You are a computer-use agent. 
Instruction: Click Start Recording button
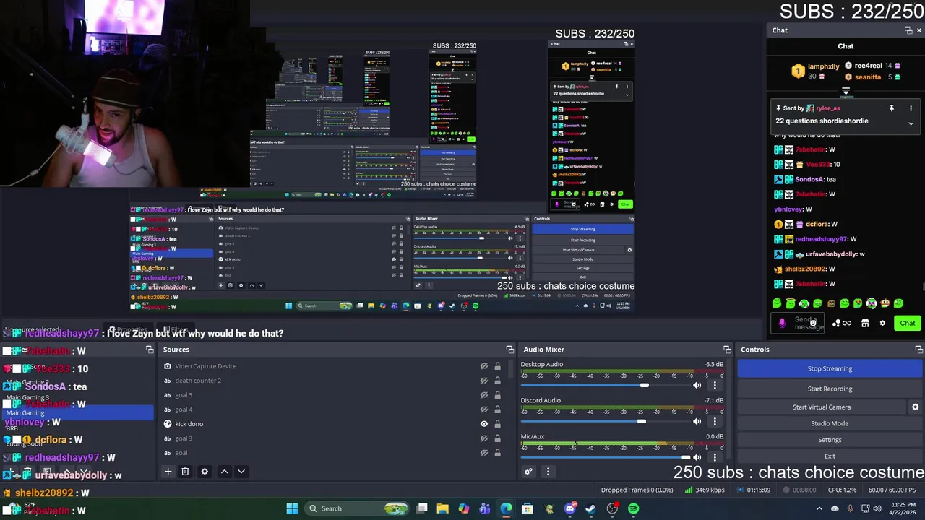click(830, 389)
